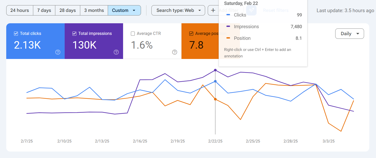Click the Total clicks 2.13K value
This screenshot has height=158, width=376.
27,45
